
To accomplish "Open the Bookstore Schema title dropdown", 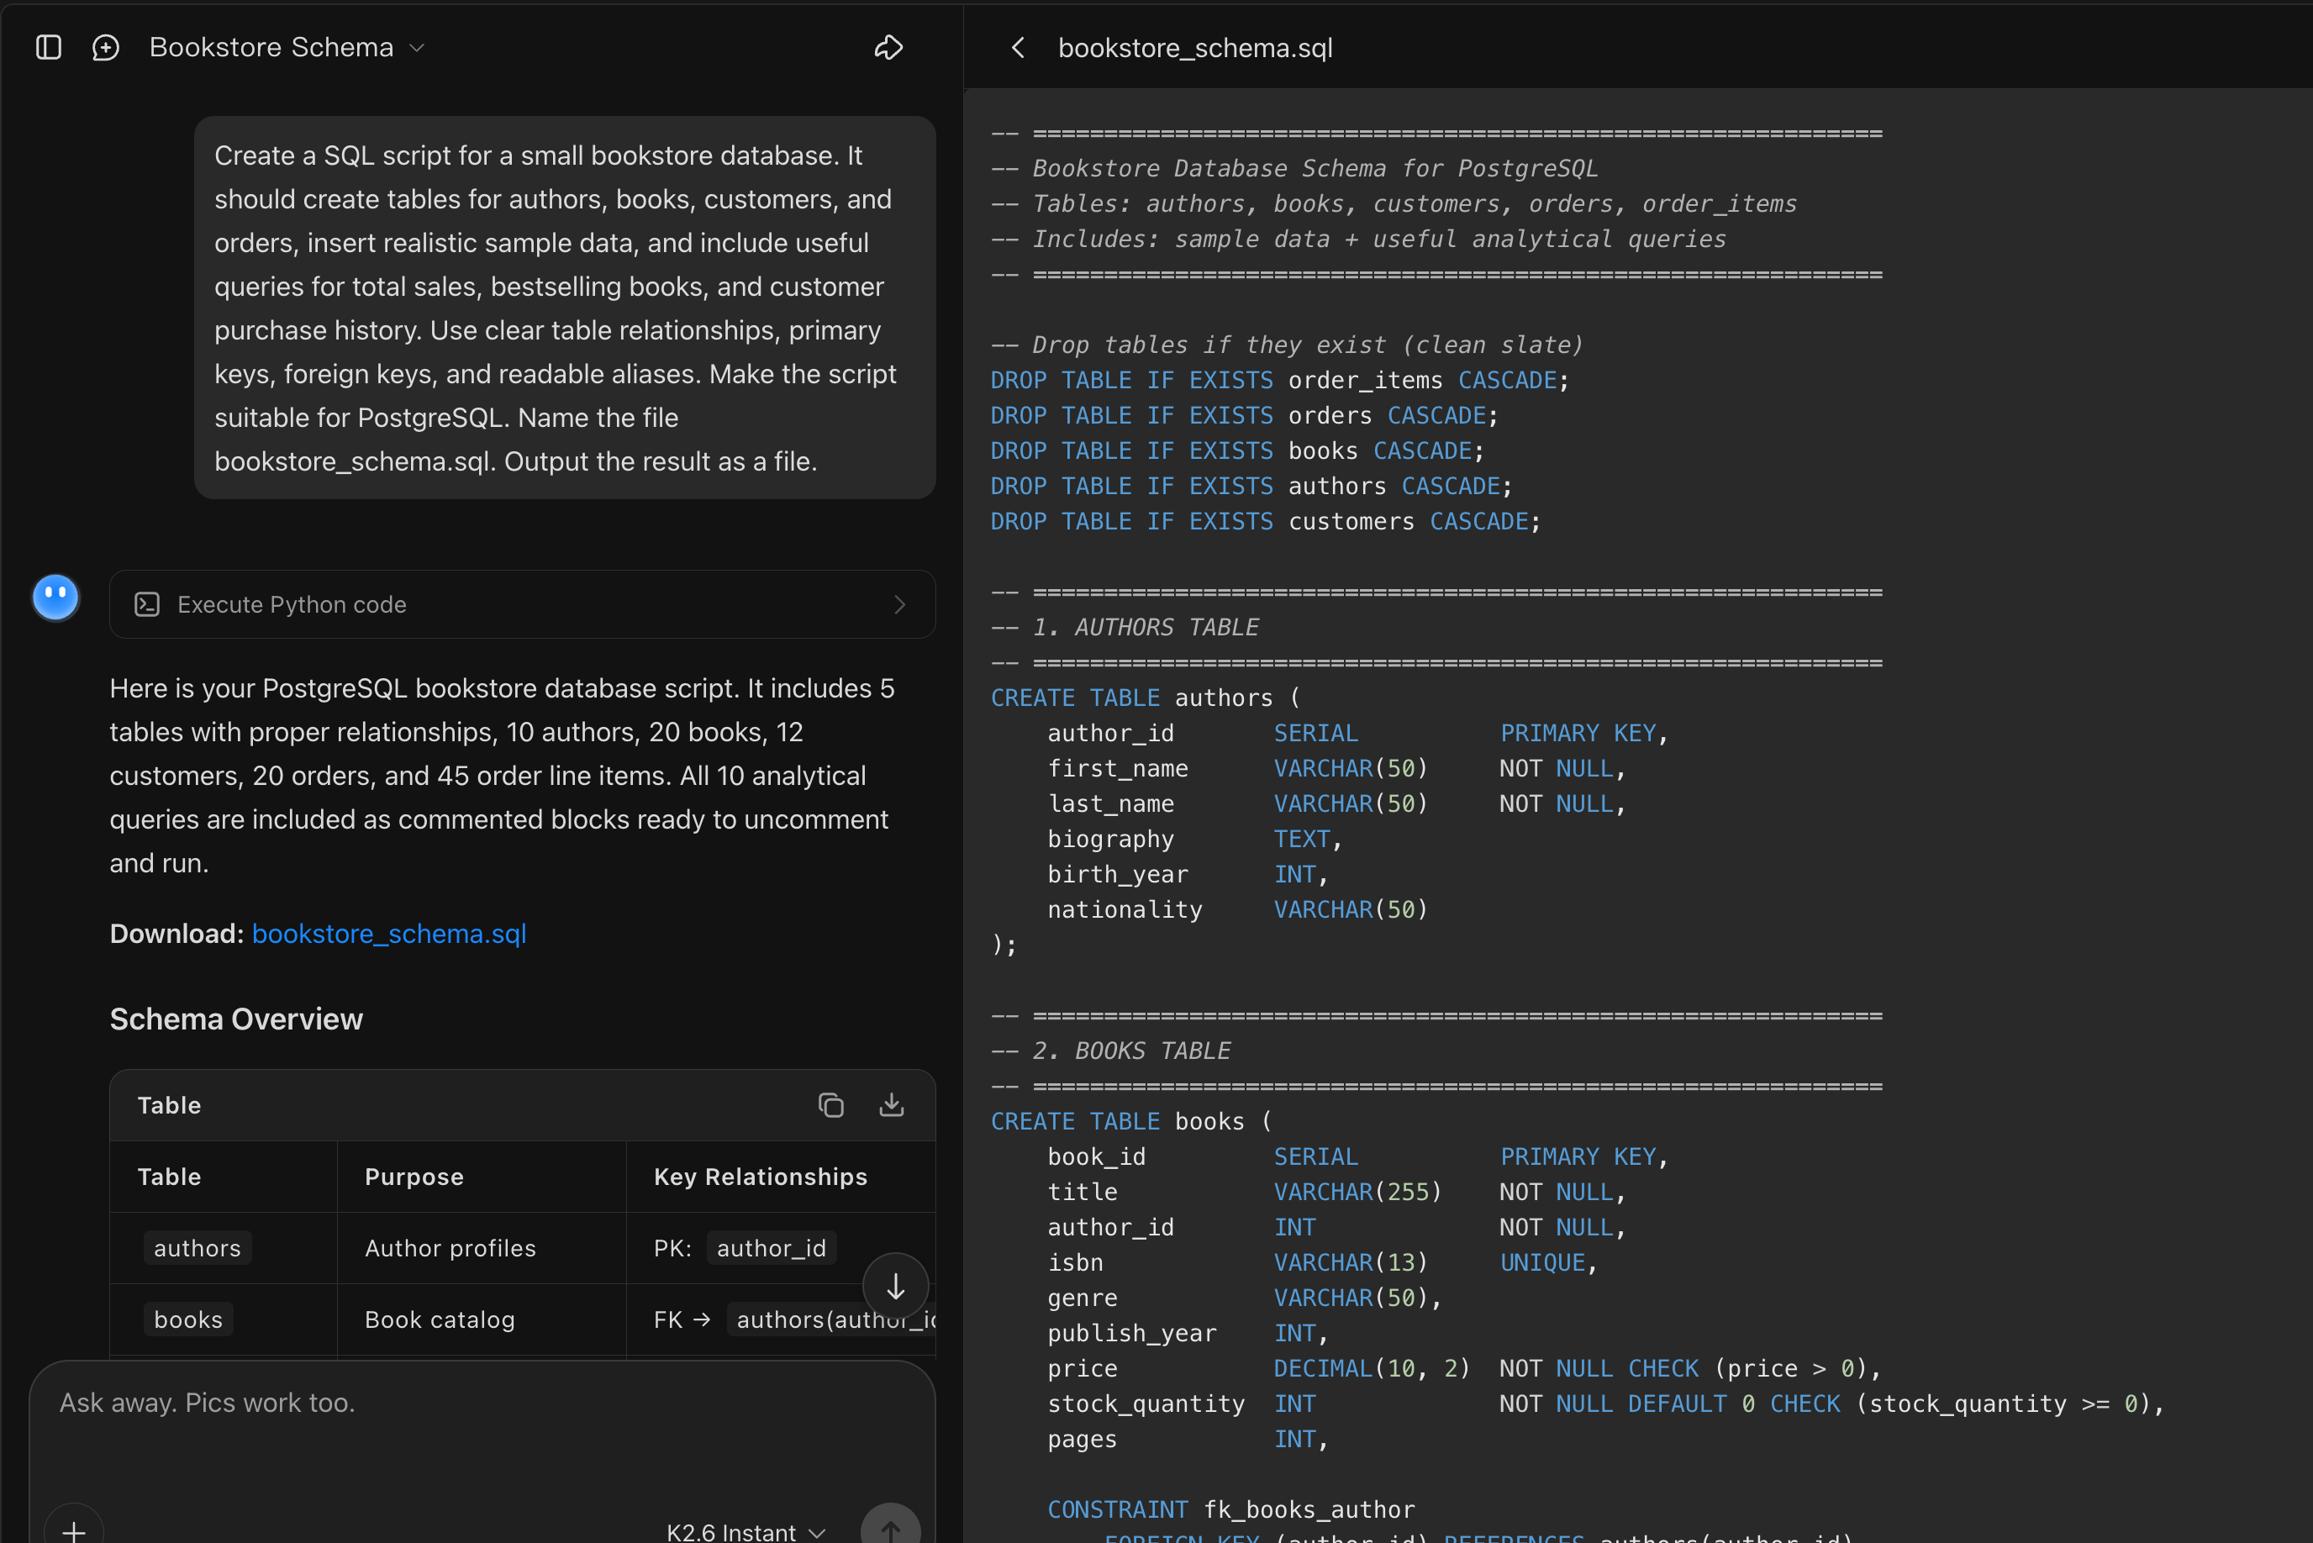I will coord(287,47).
